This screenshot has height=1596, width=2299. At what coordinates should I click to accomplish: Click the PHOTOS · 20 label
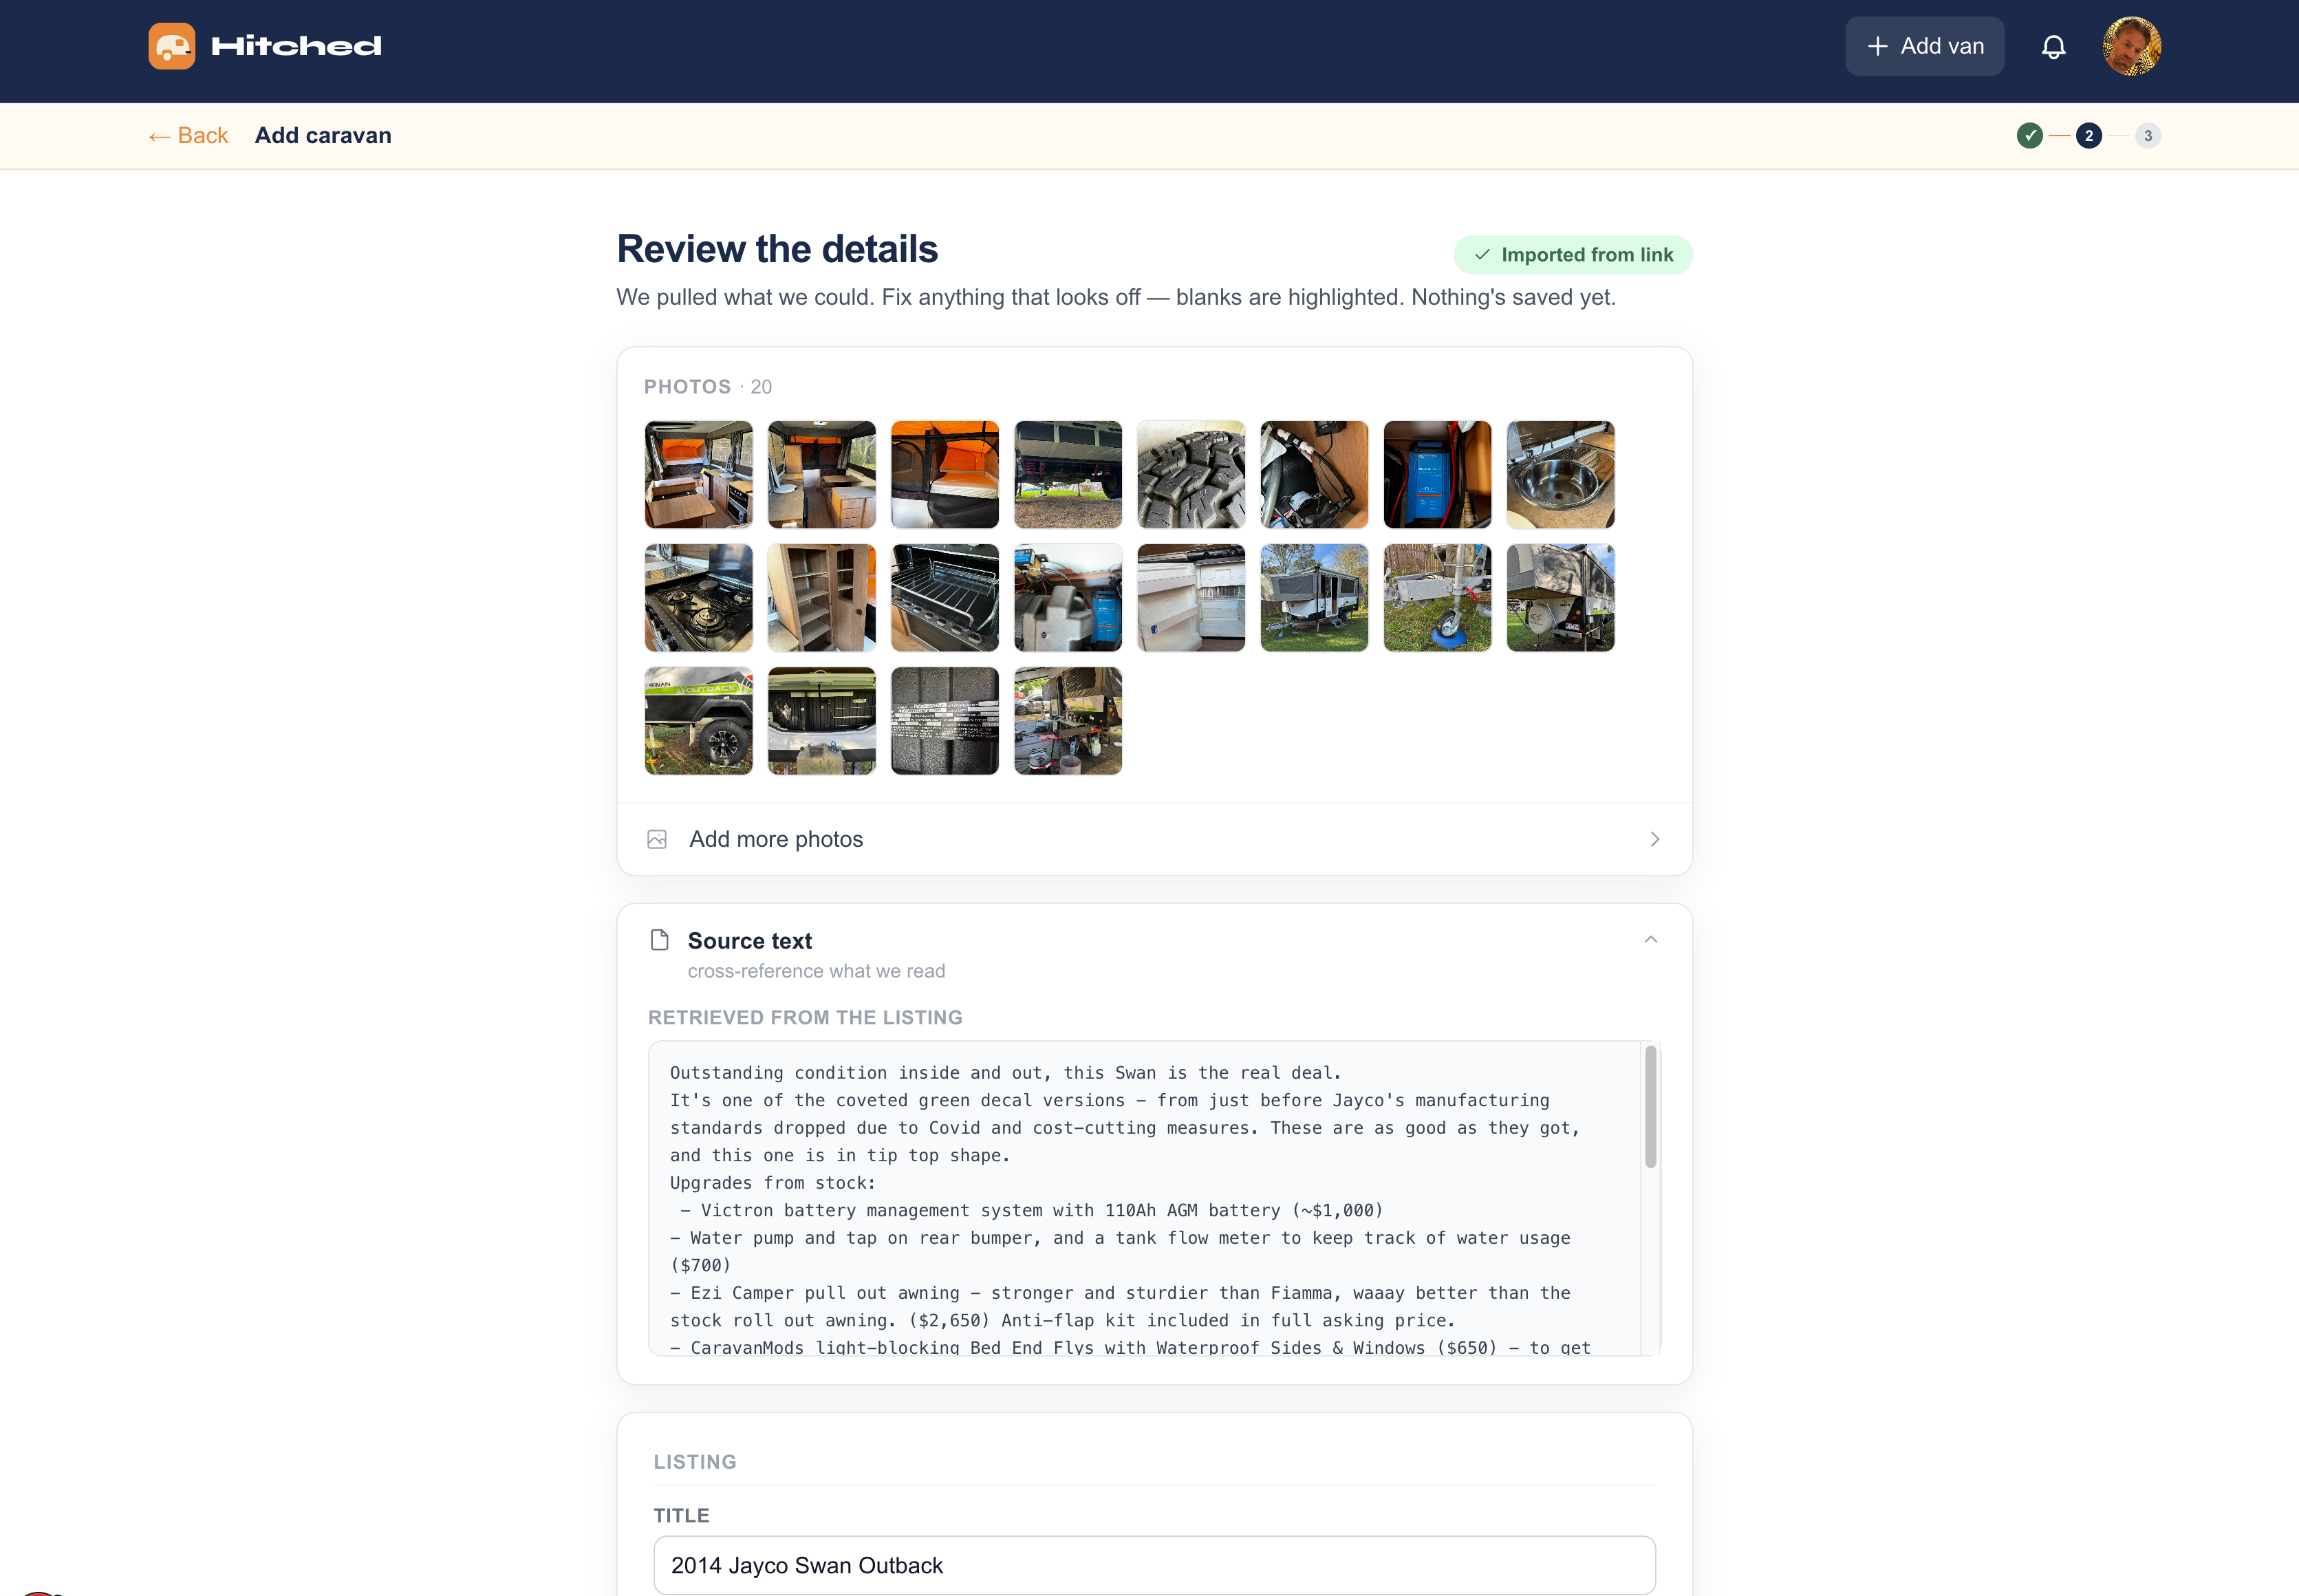(708, 387)
